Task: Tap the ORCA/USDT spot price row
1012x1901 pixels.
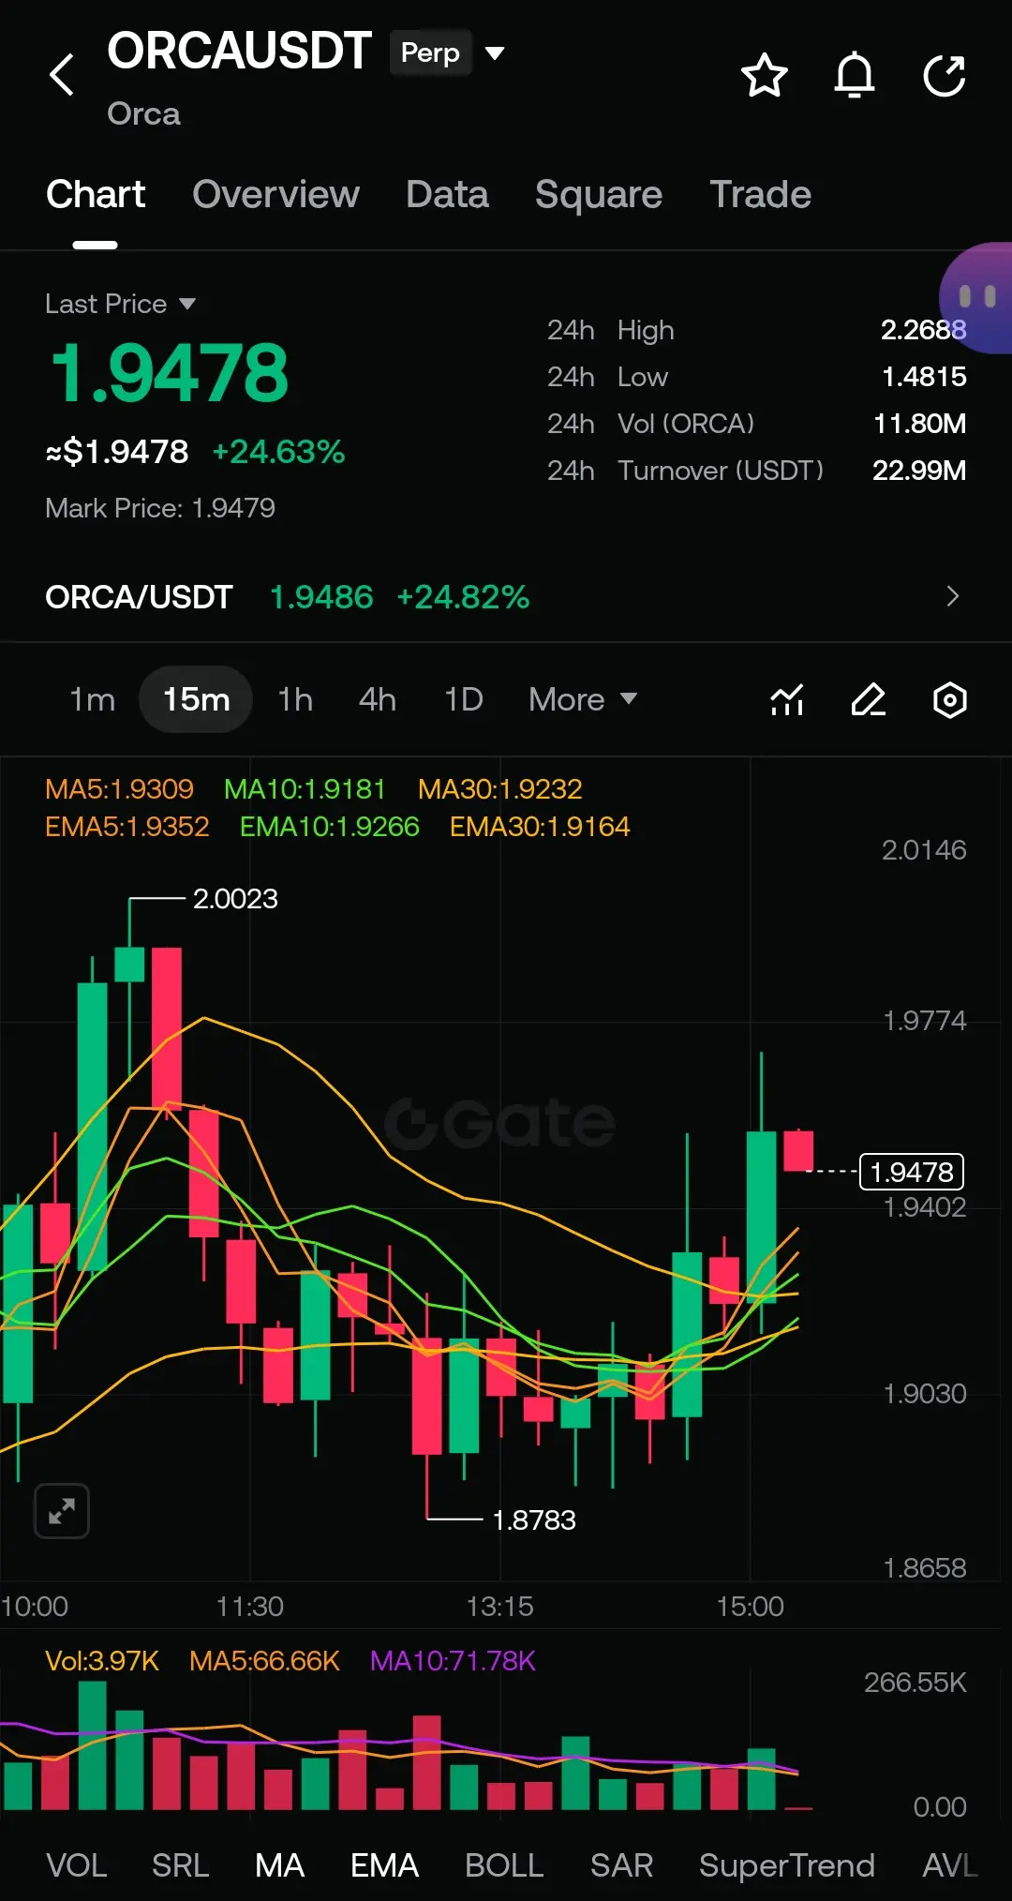Action: click(x=506, y=596)
